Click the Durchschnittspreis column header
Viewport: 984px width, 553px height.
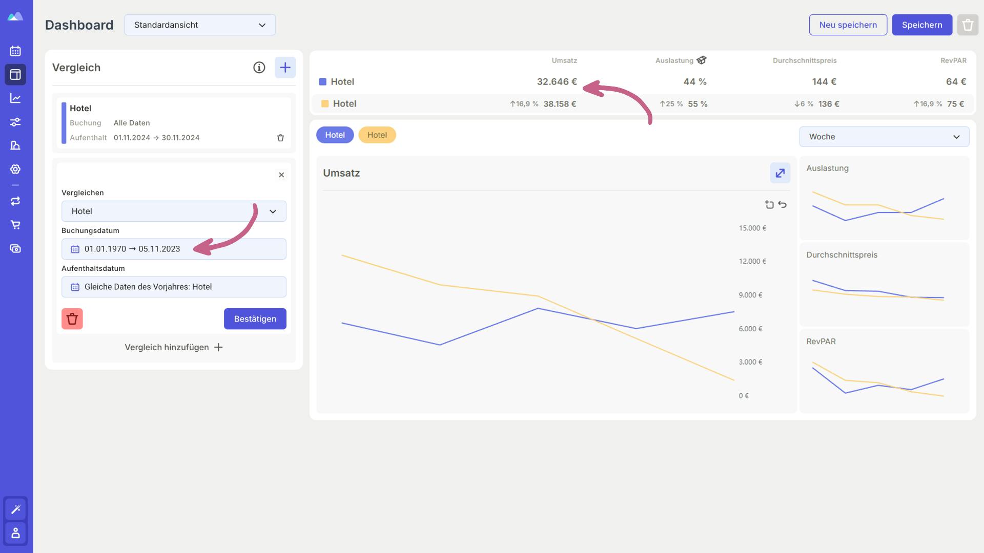click(x=805, y=60)
